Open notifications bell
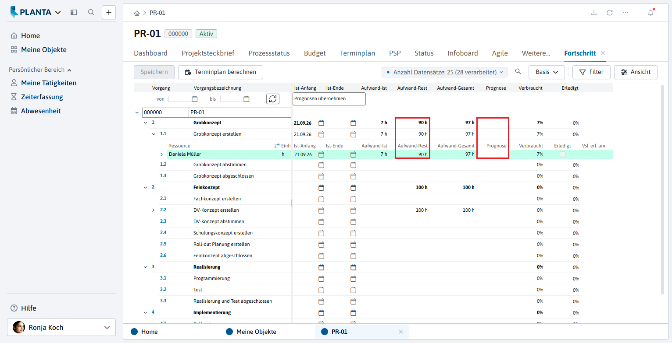 point(651,13)
